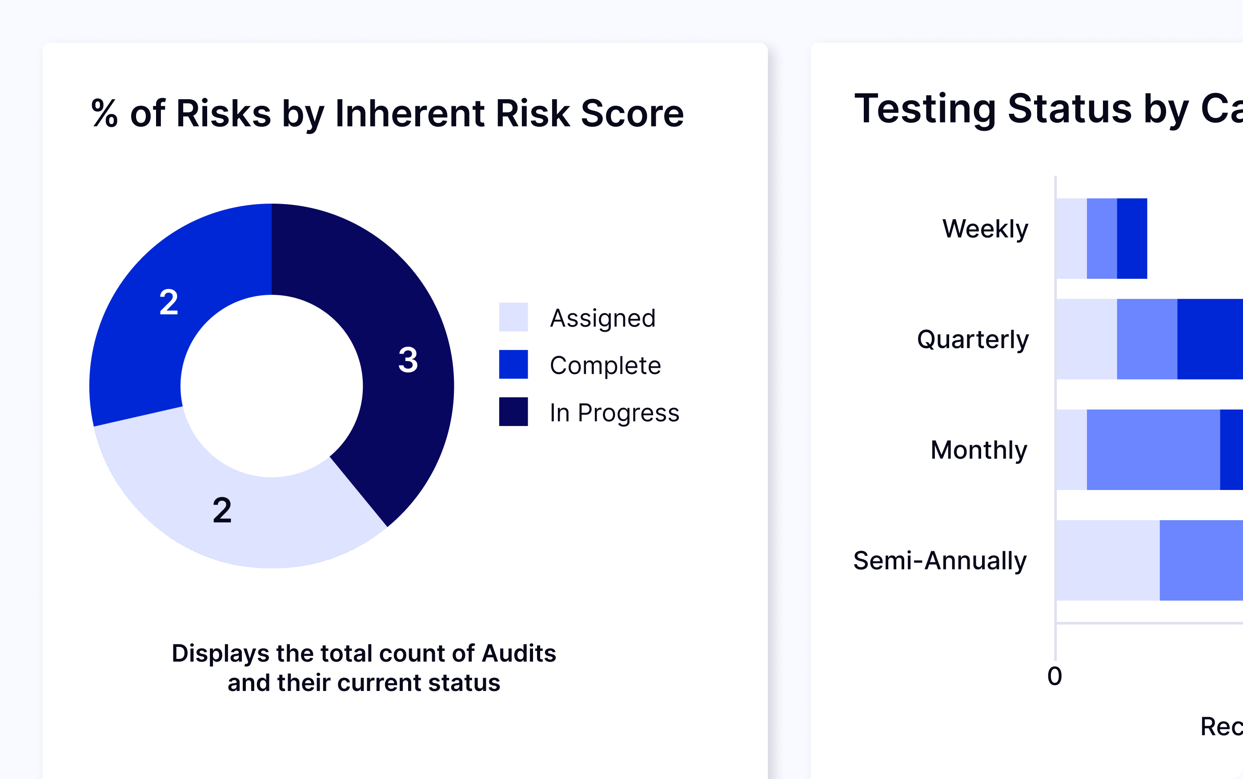This screenshot has height=779, width=1243.
Task: Click the Semi-Annually axis label
Action: [940, 561]
